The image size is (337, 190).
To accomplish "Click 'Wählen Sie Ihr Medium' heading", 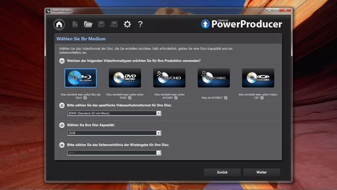I will pyautogui.click(x=81, y=39).
